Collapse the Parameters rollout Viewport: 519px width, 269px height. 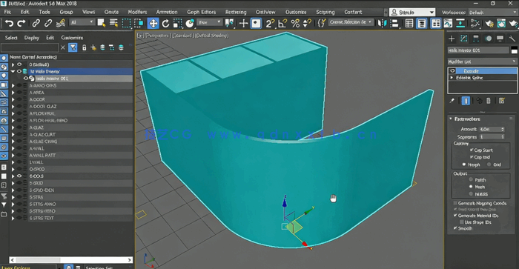point(451,119)
